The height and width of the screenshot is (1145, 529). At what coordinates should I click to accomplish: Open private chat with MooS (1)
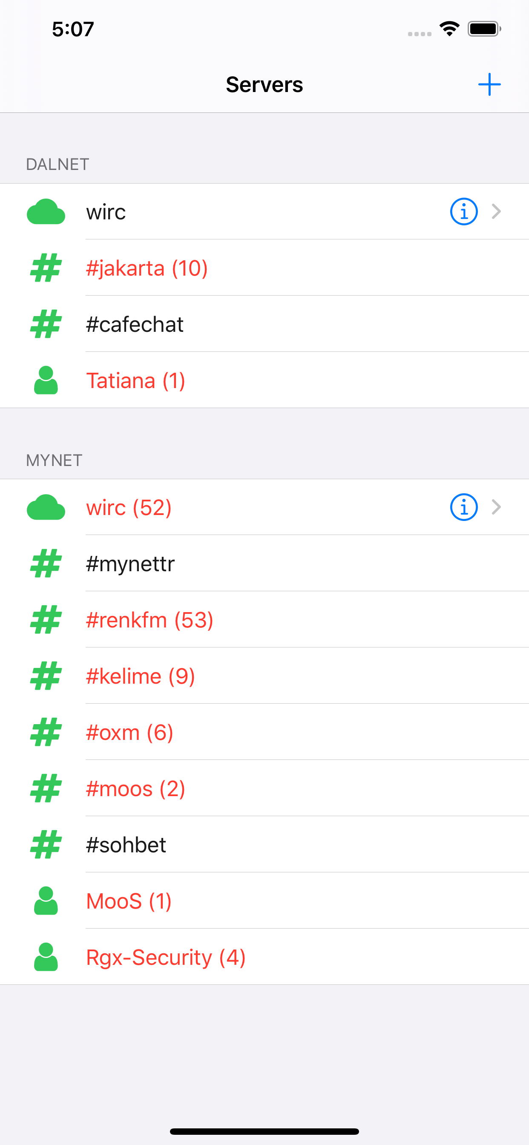(264, 901)
